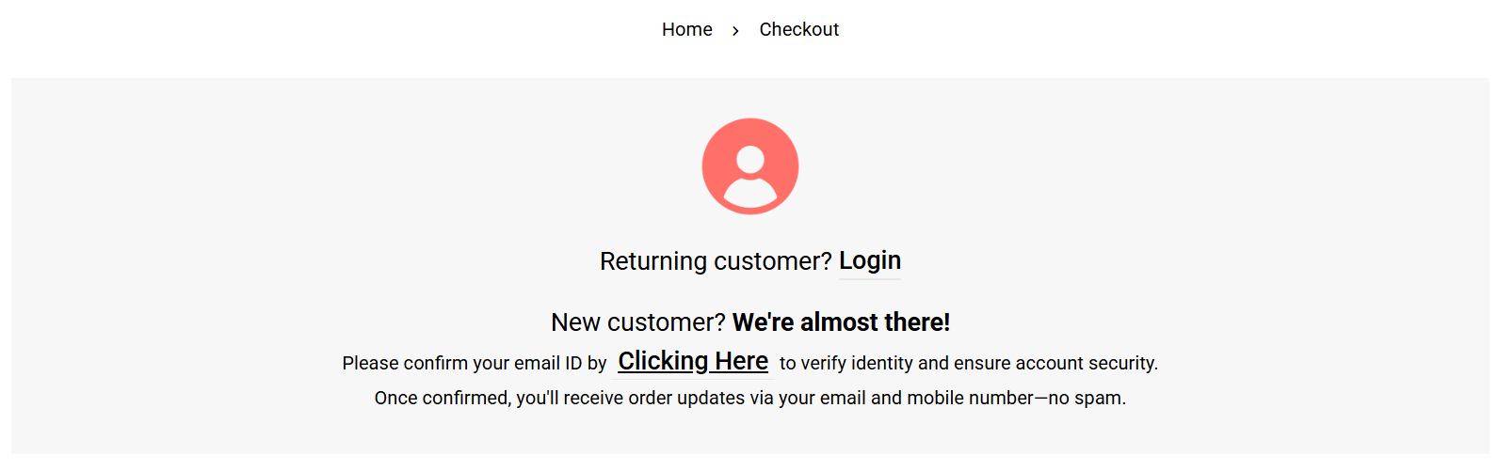The image size is (1498, 471).
Task: Select the Checkout breadcrumb item
Action: click(798, 30)
